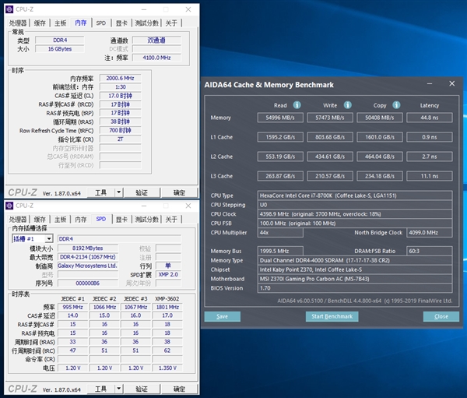The image size is (467, 398).
Task: Click the 内存频率 value 2000.6 MHz
Action: pyautogui.click(x=120, y=78)
